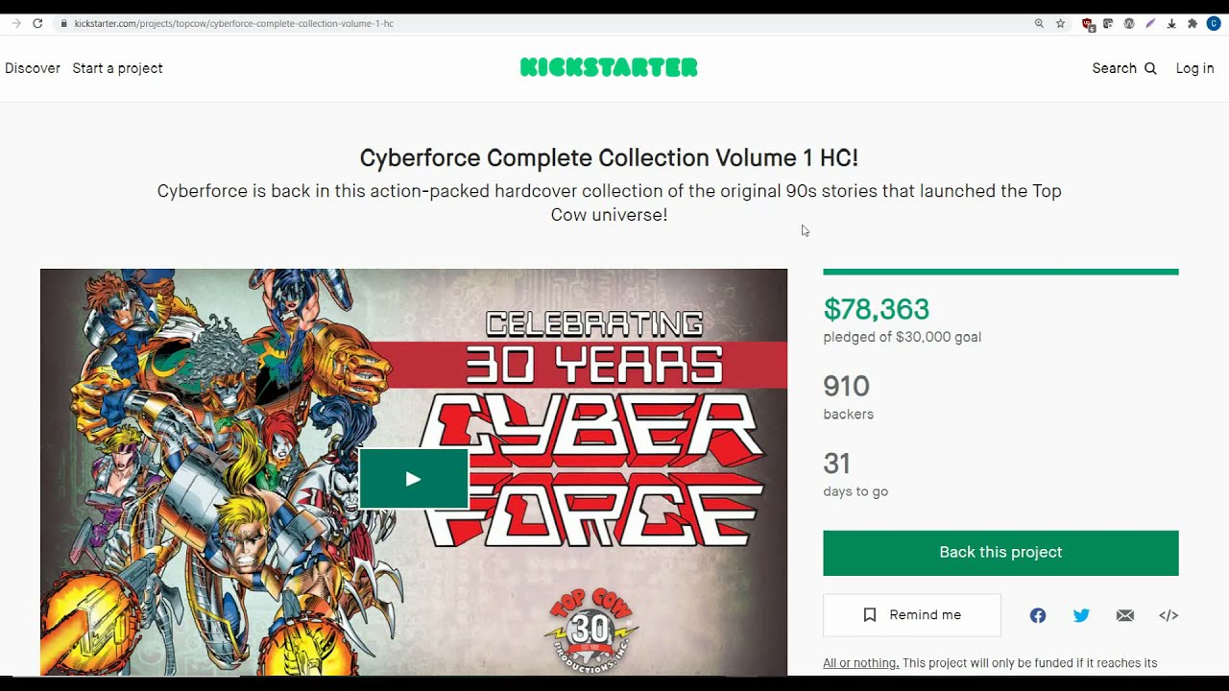Image resolution: width=1229 pixels, height=691 pixels.
Task: Reload the page
Action: [37, 23]
